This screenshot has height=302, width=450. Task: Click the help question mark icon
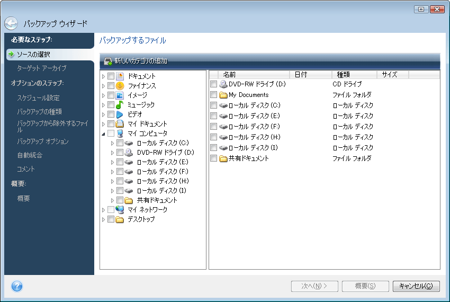16,286
